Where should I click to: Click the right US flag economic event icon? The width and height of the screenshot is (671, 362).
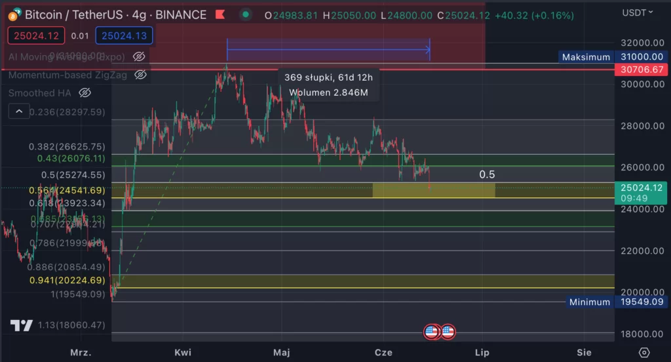[x=448, y=332]
